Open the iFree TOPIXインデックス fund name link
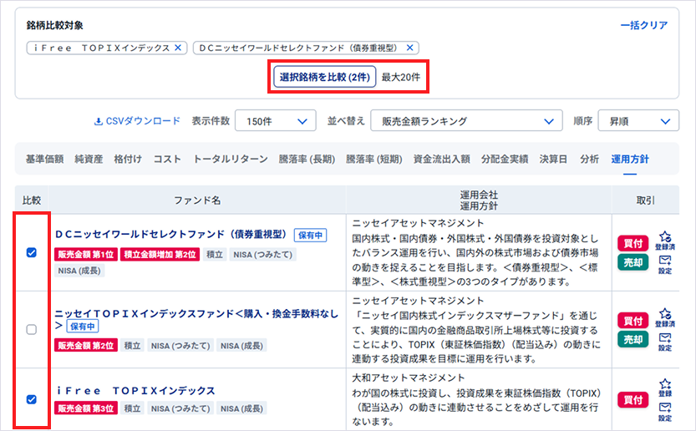696x431 pixels. [136, 391]
